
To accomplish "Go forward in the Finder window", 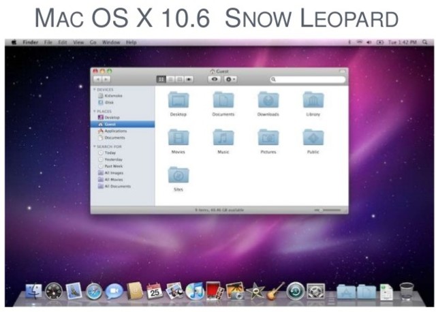I will coord(106,80).
